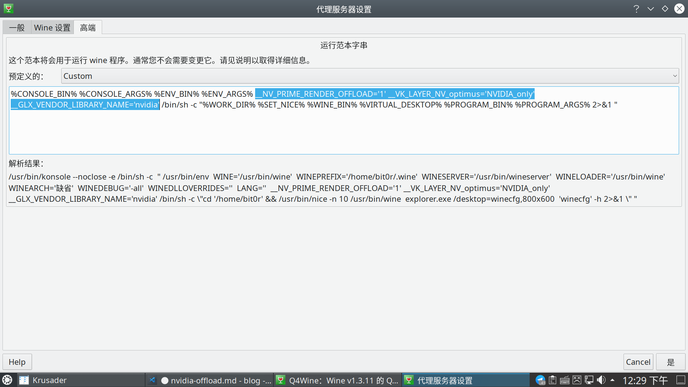The width and height of the screenshot is (688, 387).
Task: Confirm with the 是 button
Action: pos(671,362)
